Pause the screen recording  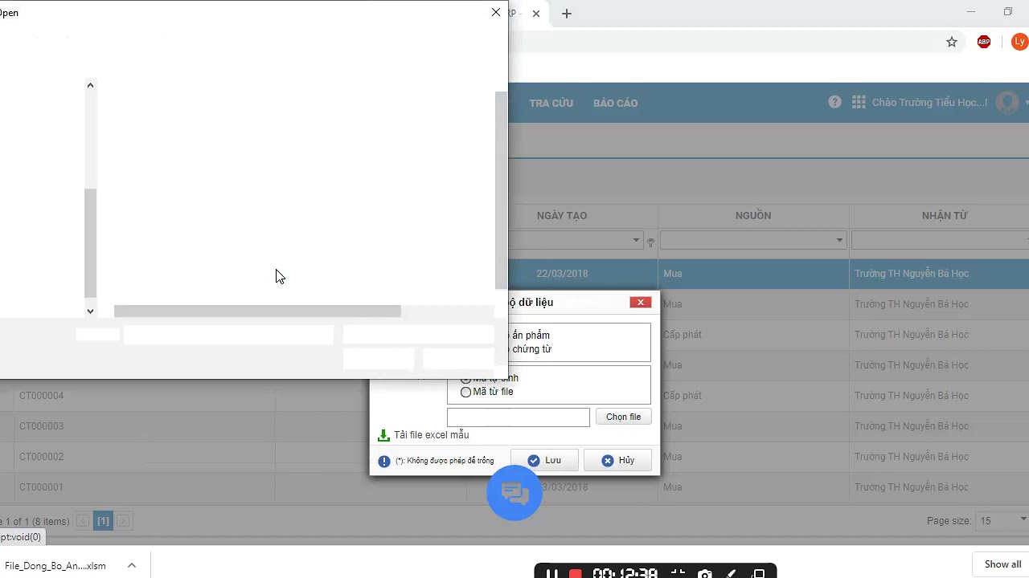tap(551, 574)
